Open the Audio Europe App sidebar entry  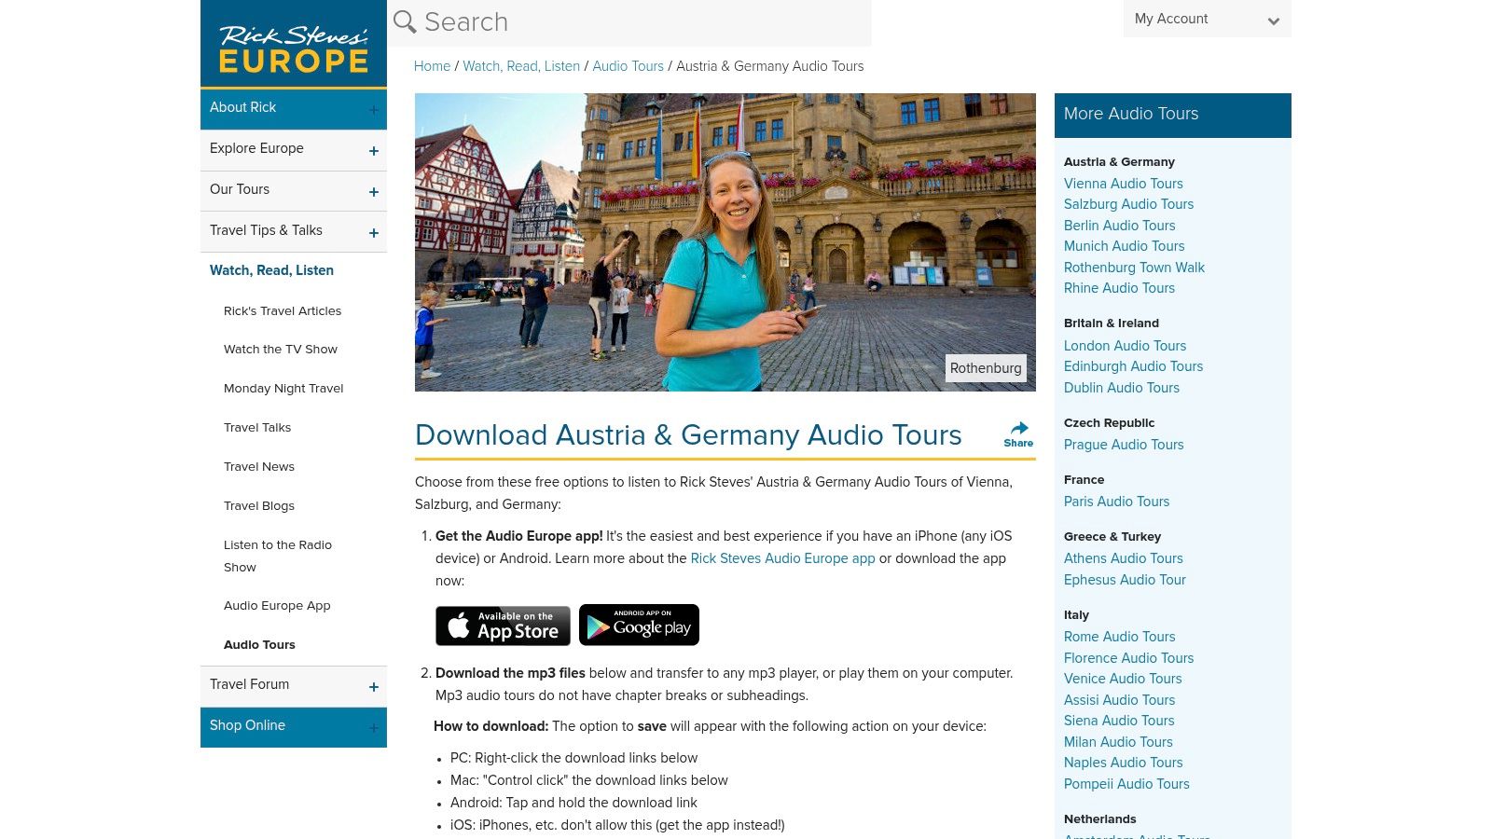pyautogui.click(x=277, y=606)
